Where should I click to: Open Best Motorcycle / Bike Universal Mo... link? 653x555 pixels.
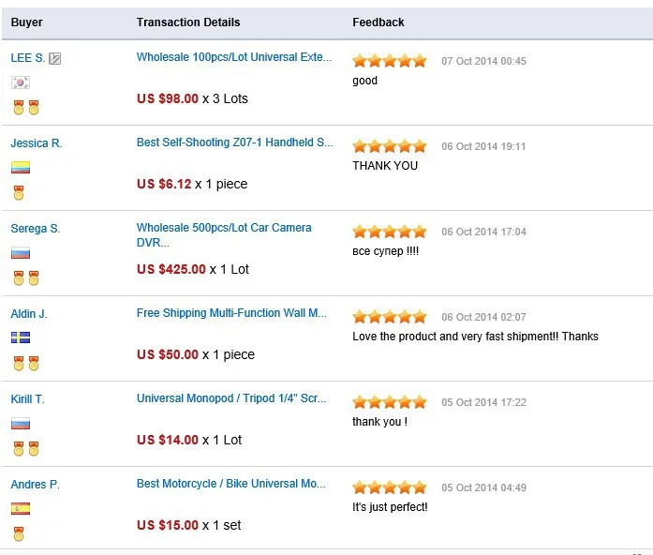pyautogui.click(x=231, y=484)
